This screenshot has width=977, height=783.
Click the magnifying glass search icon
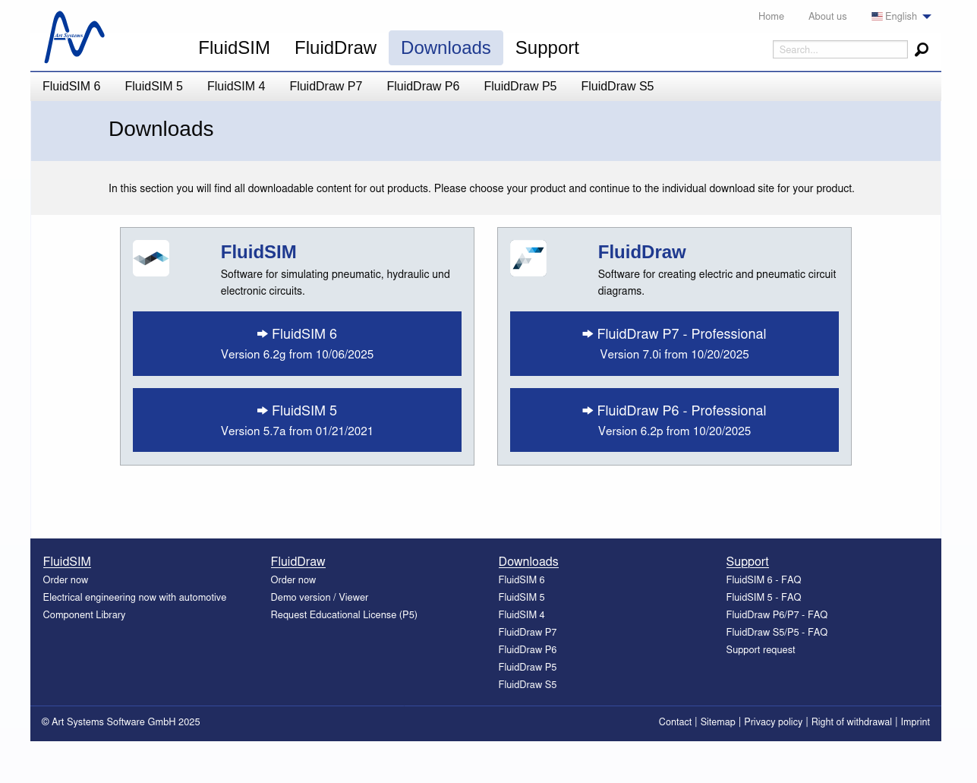pos(922,49)
